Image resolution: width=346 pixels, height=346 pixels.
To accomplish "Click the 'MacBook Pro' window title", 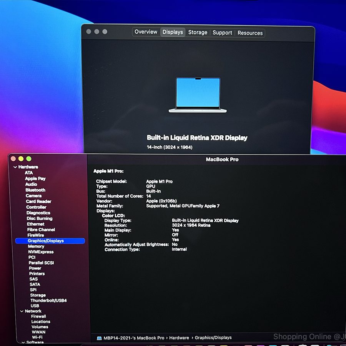I will pos(222,159).
